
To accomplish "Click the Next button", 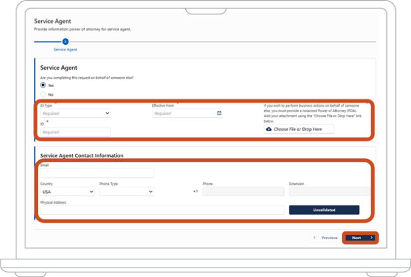I will pyautogui.click(x=360, y=238).
